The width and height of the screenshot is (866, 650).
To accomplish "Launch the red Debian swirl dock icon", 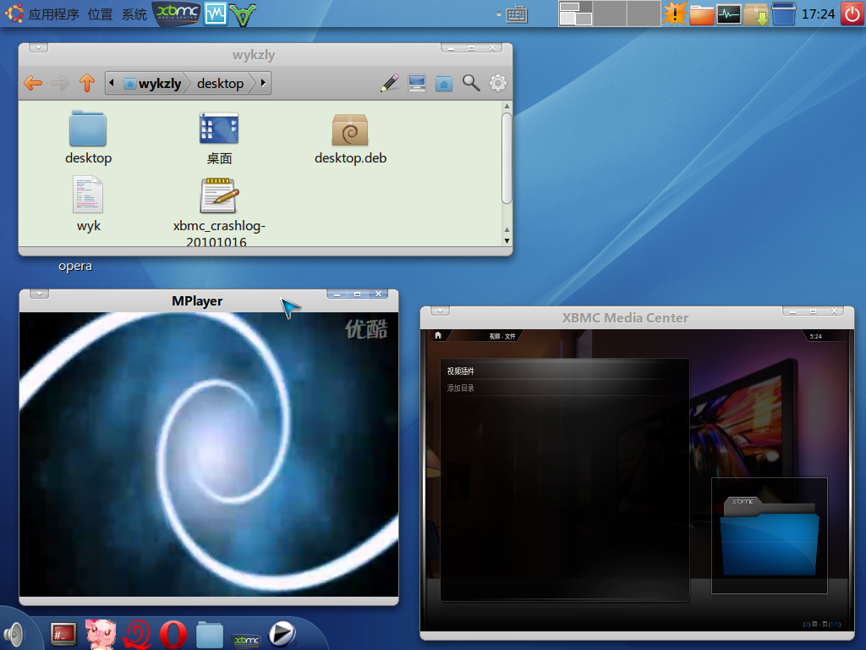I will click(x=137, y=635).
